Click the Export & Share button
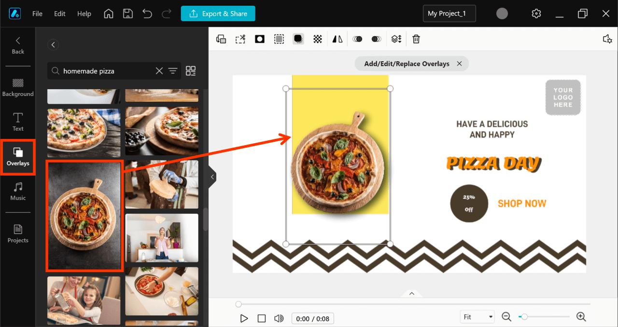The width and height of the screenshot is (618, 327). click(218, 14)
